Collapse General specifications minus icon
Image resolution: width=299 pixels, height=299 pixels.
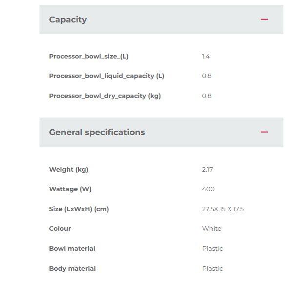pyautogui.click(x=264, y=132)
